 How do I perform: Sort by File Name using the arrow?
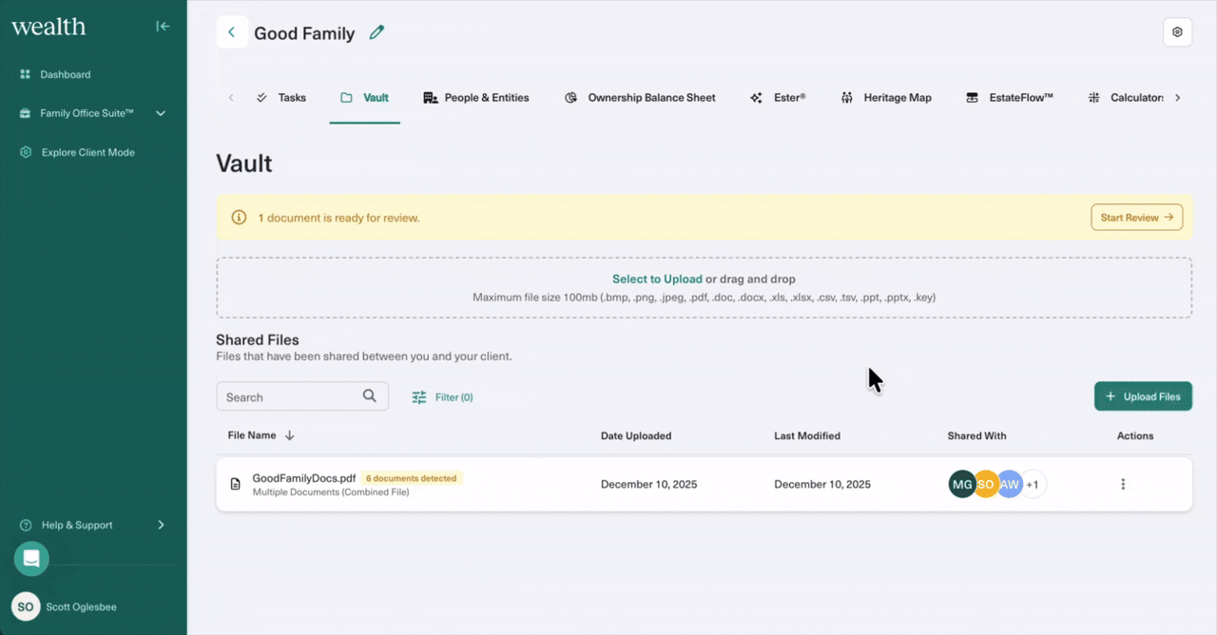tap(290, 435)
